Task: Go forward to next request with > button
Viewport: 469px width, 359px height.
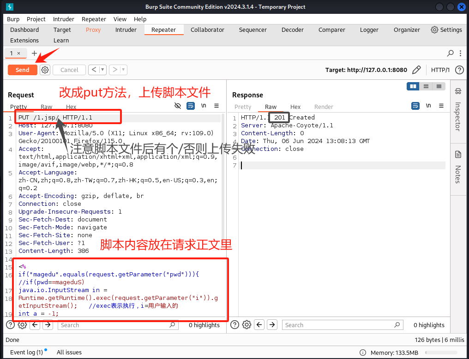Action: (x=115, y=70)
